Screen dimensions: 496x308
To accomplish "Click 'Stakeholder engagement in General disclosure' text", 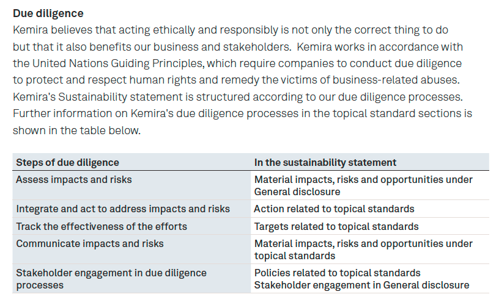I will tap(361, 285).
